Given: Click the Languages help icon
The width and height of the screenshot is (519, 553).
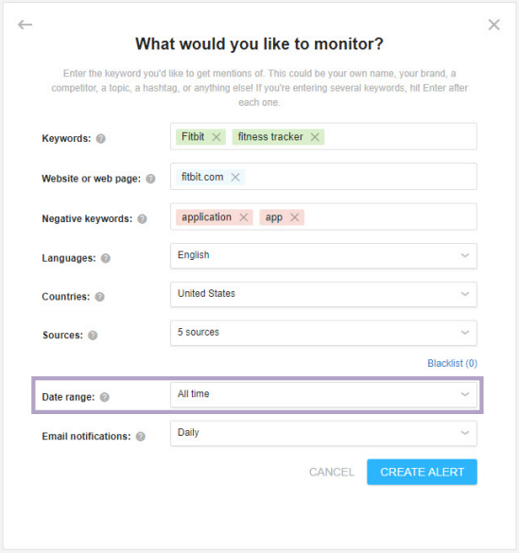Looking at the screenshot, I should [x=106, y=258].
